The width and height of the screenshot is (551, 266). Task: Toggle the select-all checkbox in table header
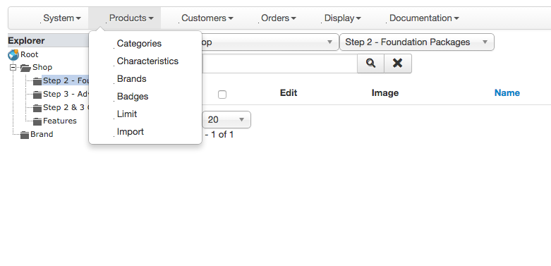pos(222,94)
